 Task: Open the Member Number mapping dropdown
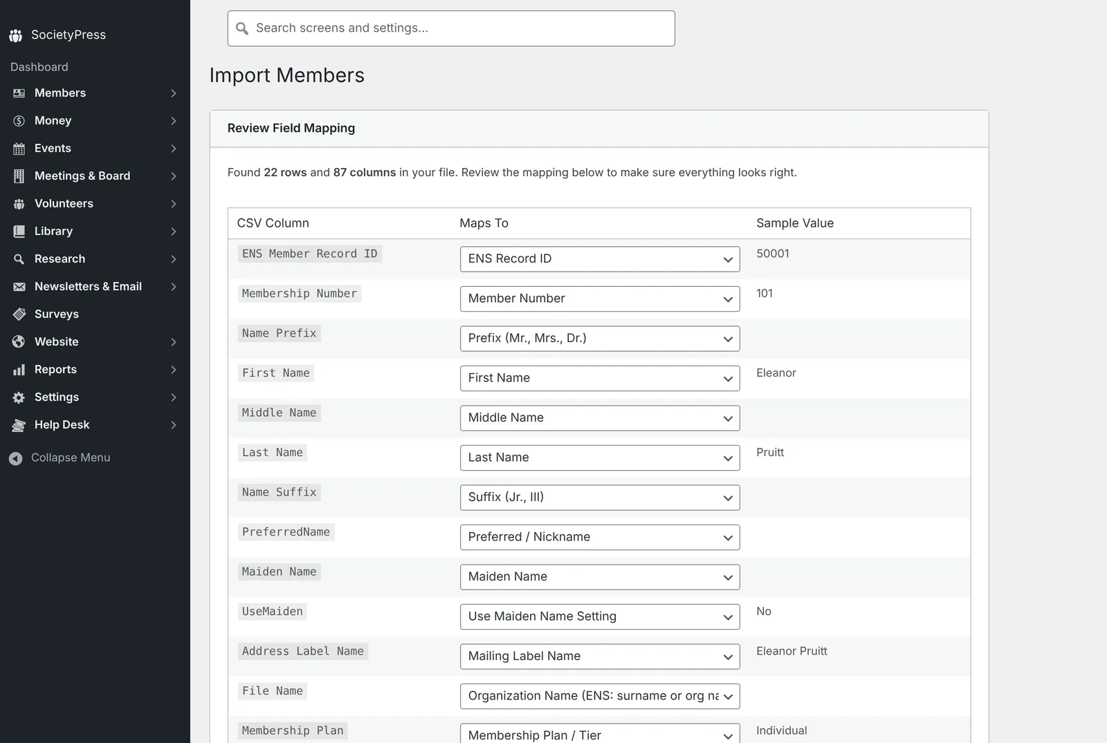[x=600, y=299]
